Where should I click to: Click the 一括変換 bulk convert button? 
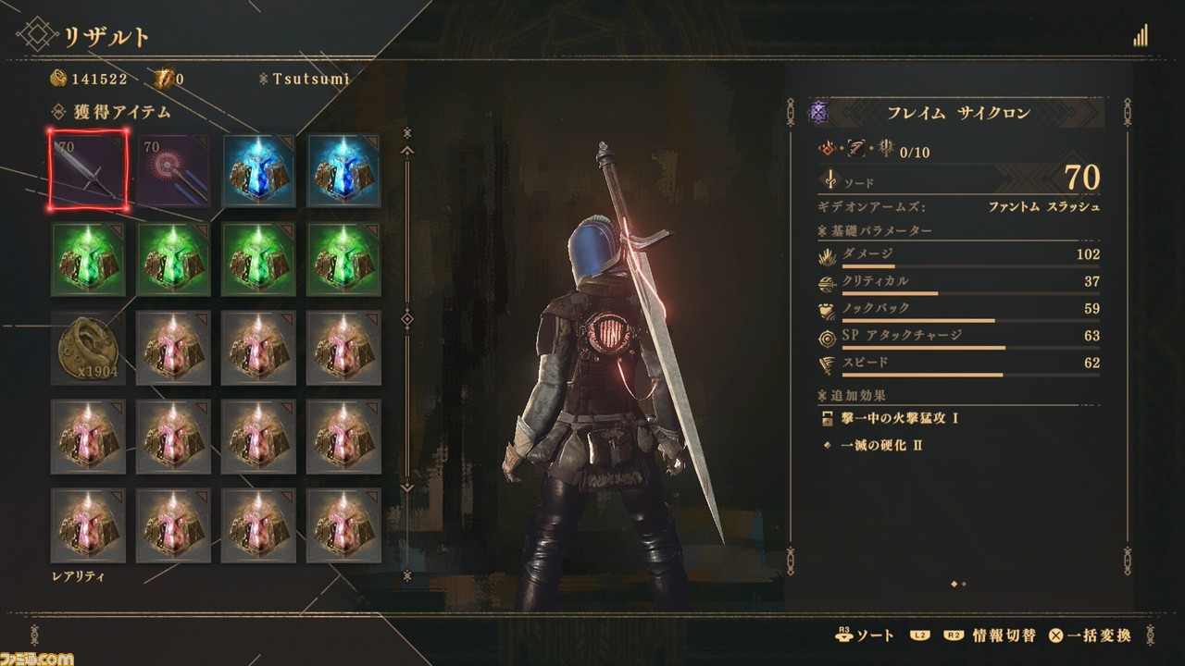[x=1090, y=635]
